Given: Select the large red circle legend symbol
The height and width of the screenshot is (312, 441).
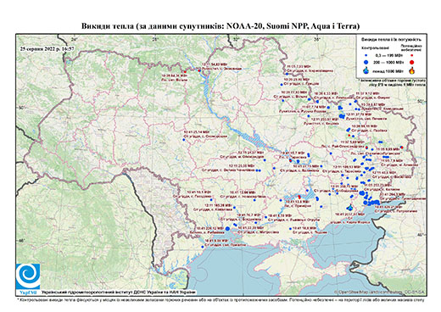Looking at the screenshot, I should coord(411,62).
